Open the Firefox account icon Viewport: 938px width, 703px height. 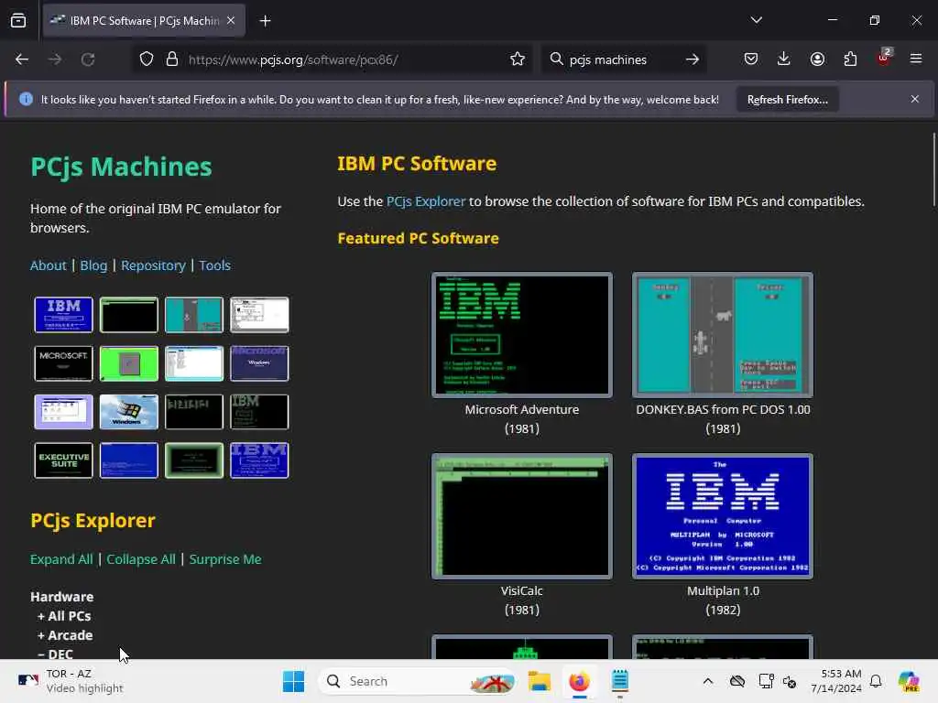[817, 59]
